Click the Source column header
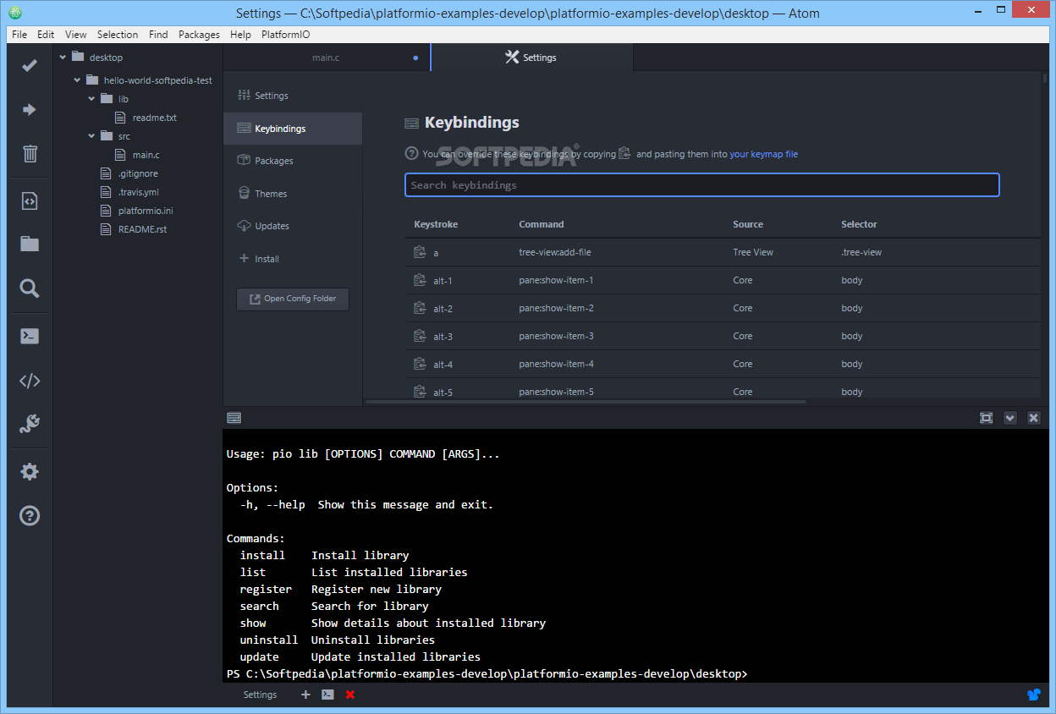1056x714 pixels. [x=748, y=224]
